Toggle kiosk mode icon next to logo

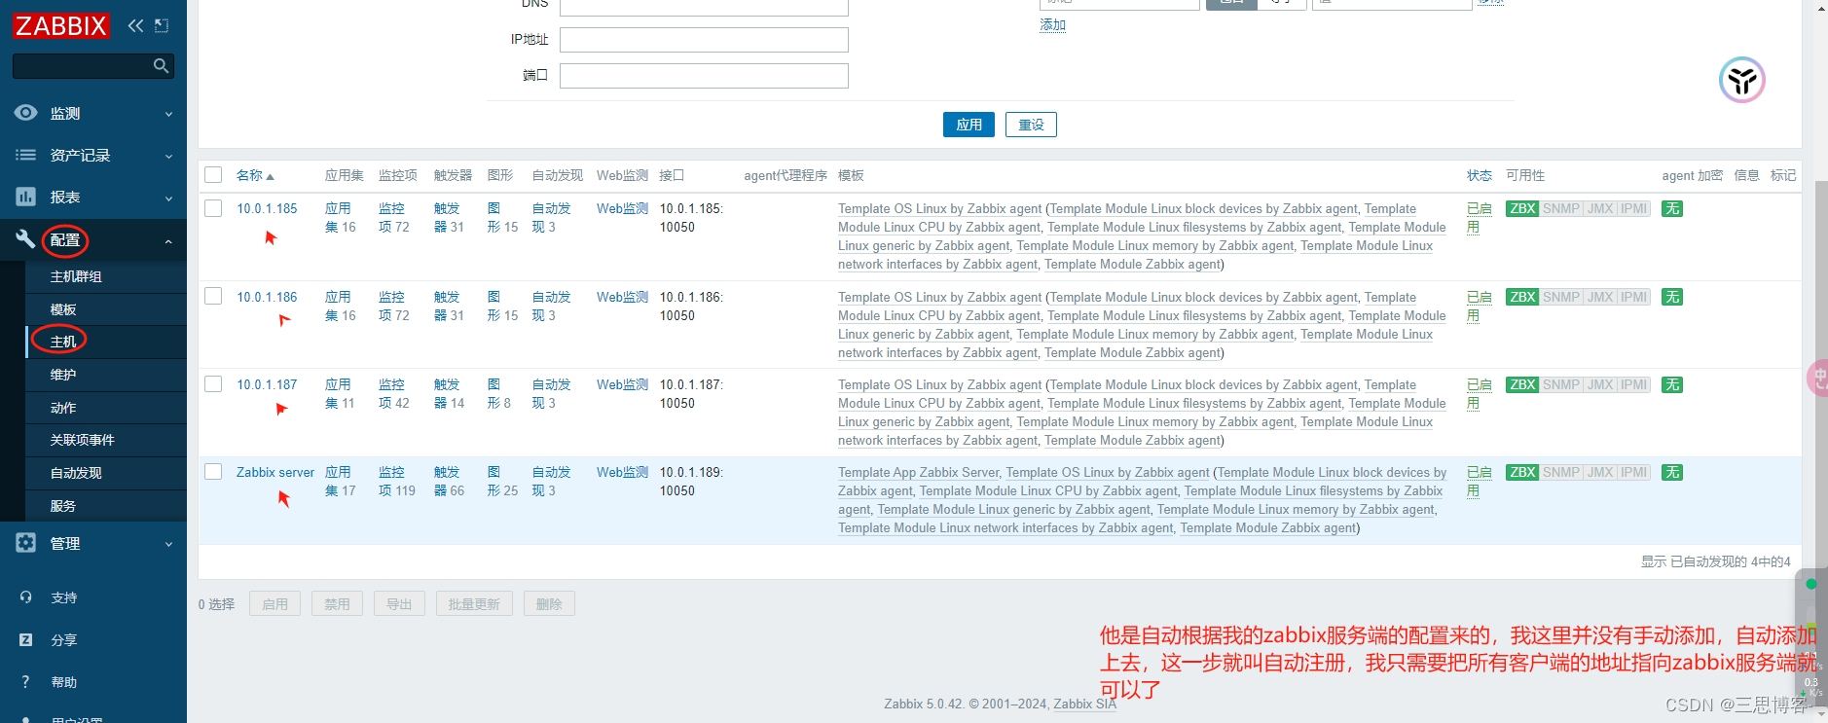click(162, 25)
